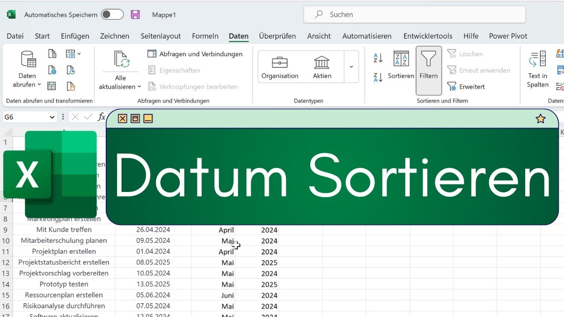Screen dimensions: 564x317
Task: Sort ascending A to Z
Action: 378,58
